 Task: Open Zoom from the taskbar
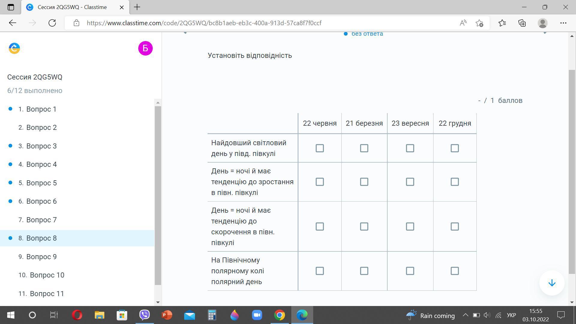click(257, 315)
